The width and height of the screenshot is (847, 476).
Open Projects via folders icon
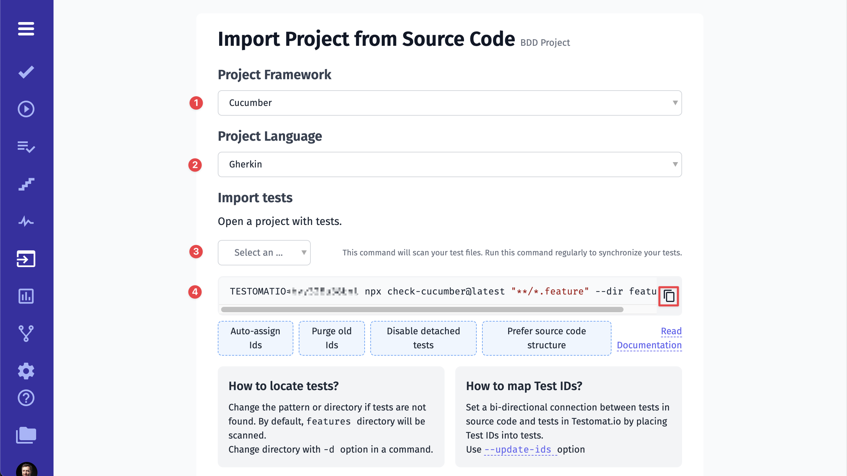pyautogui.click(x=26, y=435)
